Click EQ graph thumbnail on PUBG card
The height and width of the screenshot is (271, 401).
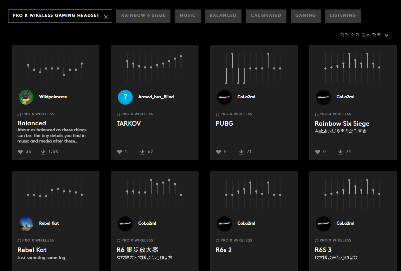click(x=253, y=68)
